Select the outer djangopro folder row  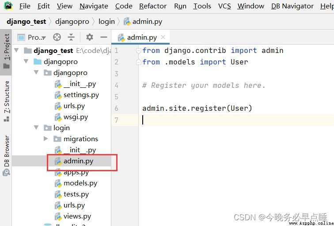[x=61, y=62]
